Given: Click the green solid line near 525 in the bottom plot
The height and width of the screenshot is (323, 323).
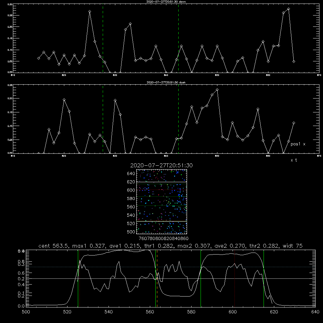Looking at the screenshot, I should (78, 278).
